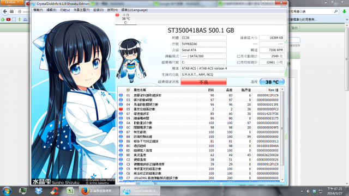The height and width of the screenshot is (196, 349).
Task: Click the drive letter field C:
Action: click(x=203, y=62)
